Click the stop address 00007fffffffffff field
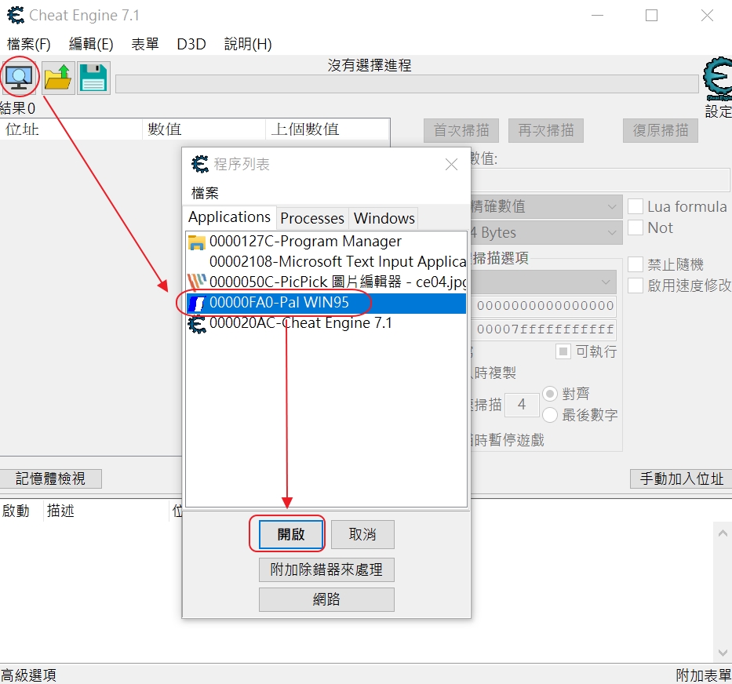 (x=544, y=330)
